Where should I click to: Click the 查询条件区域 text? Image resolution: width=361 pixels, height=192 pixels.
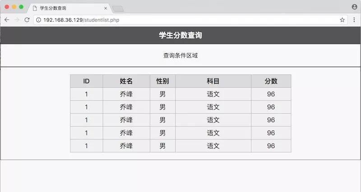[180, 56]
